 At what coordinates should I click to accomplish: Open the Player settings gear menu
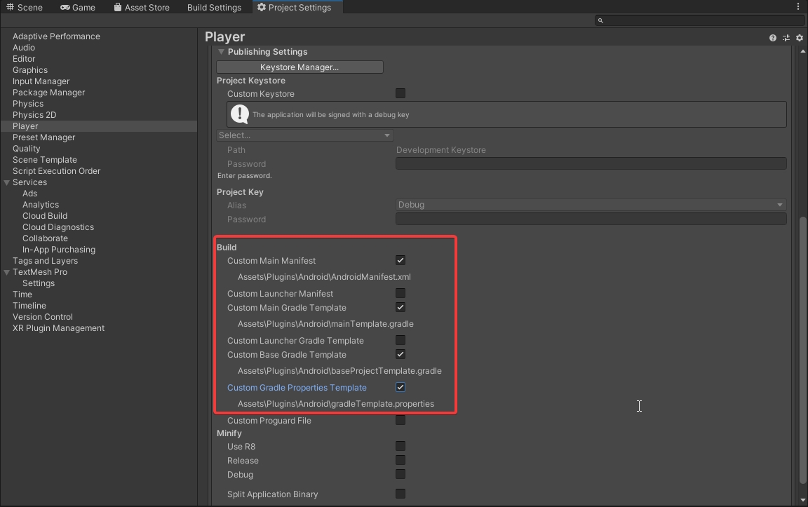pos(799,38)
